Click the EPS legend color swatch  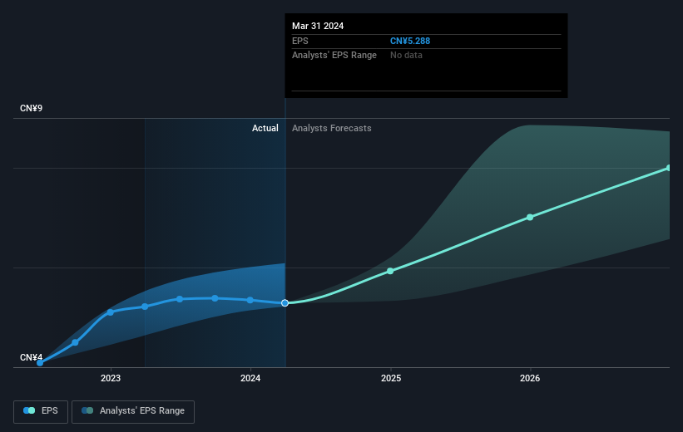pos(29,410)
